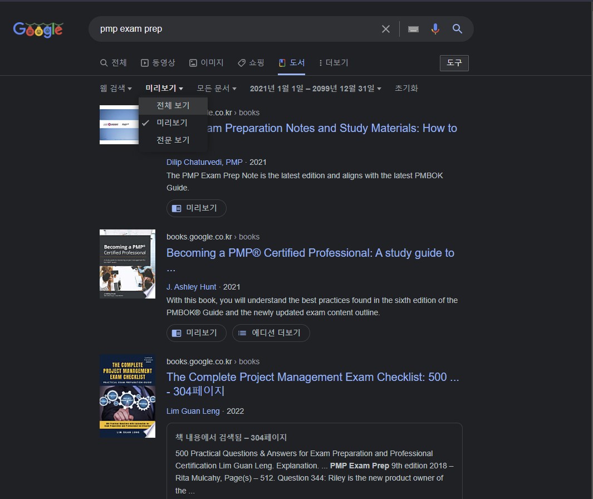Click the magnifier search submit icon
Image resolution: width=593 pixels, height=499 pixels.
coord(457,29)
